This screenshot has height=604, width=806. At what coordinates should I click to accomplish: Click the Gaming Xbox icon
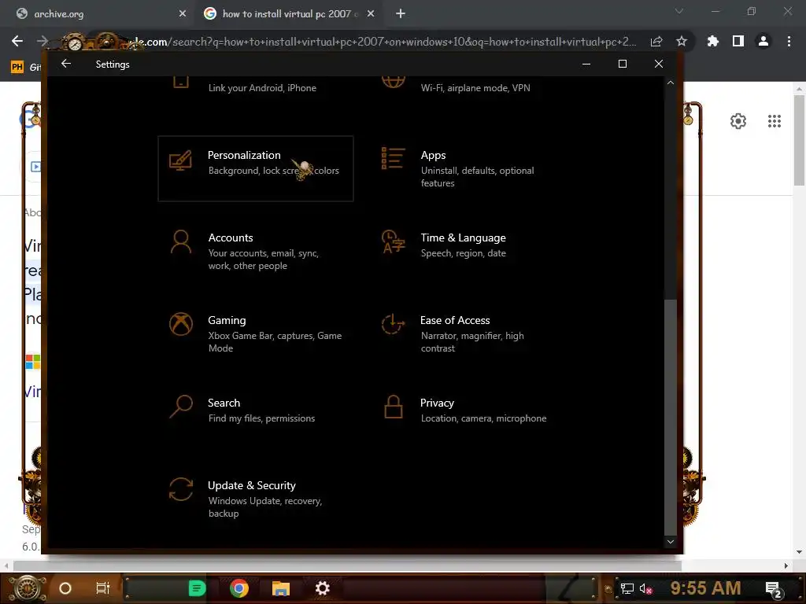[x=181, y=324]
